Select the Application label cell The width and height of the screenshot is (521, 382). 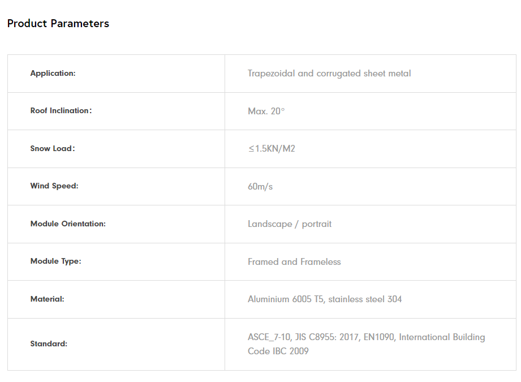point(53,74)
